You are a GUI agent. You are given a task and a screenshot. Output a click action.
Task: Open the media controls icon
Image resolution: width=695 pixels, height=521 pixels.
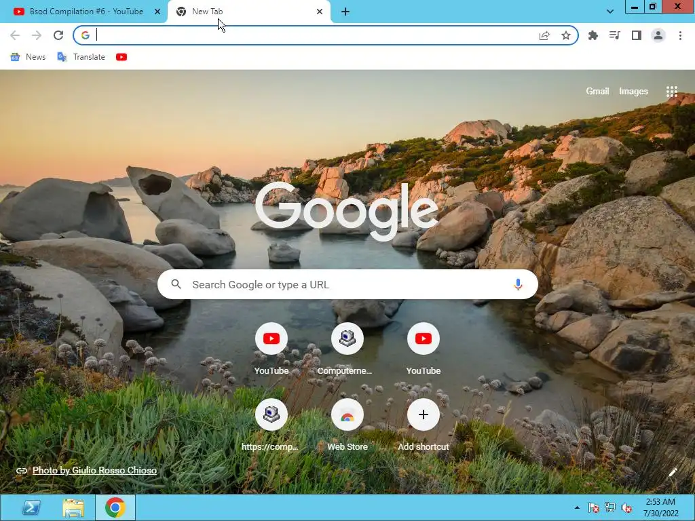coord(615,35)
